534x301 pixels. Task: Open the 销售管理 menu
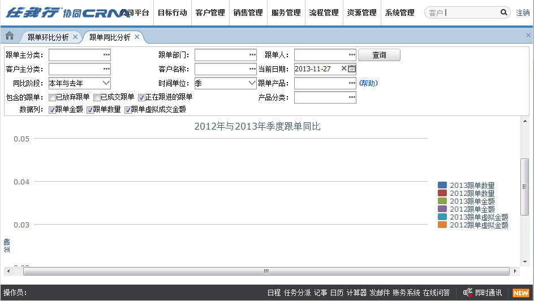pyautogui.click(x=248, y=12)
